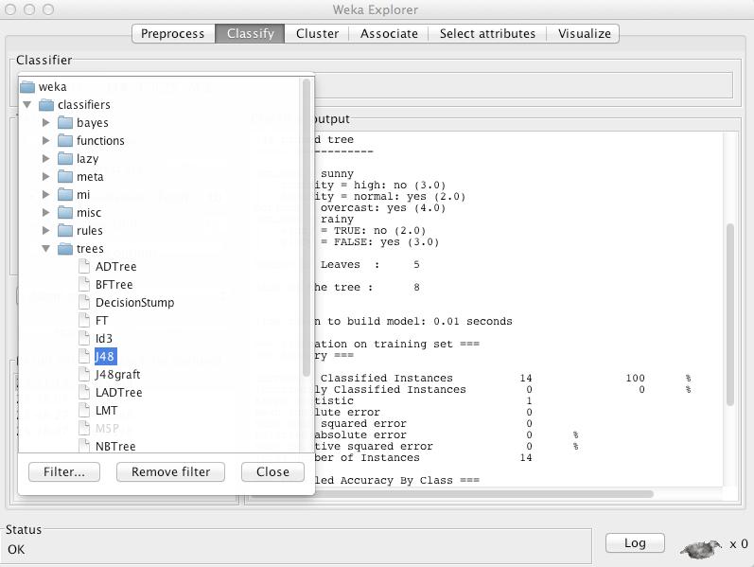Expand the mi folder arrow
Screen dimensions: 754x567
pos(46,194)
